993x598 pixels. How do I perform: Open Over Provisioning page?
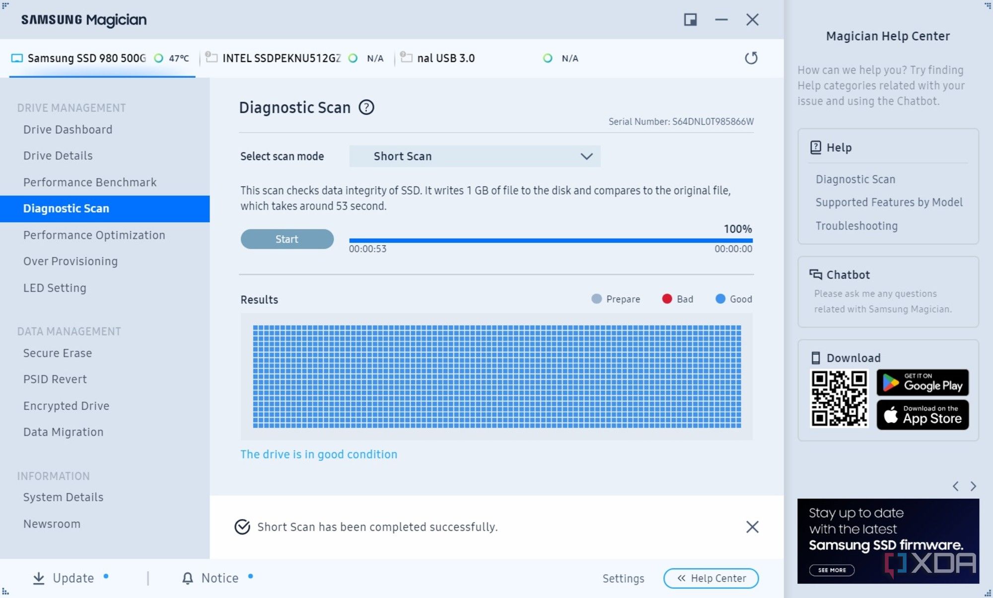71,261
